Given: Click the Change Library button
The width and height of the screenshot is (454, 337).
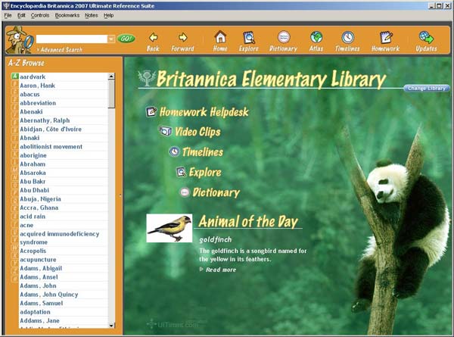Looking at the screenshot, I should tap(427, 88).
